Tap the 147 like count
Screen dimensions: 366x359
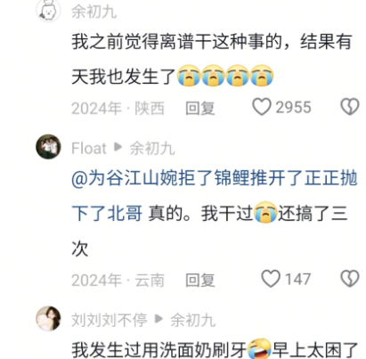point(297,279)
